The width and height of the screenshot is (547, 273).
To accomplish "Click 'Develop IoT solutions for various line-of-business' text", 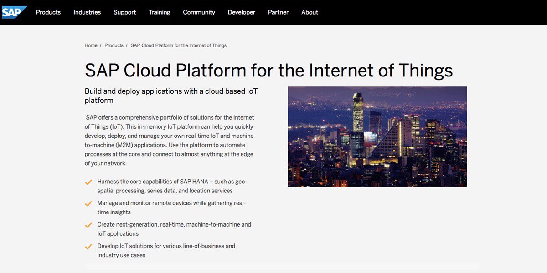I will click(166, 250).
